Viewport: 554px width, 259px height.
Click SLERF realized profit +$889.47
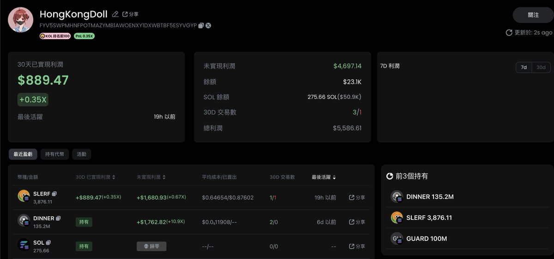click(x=88, y=197)
